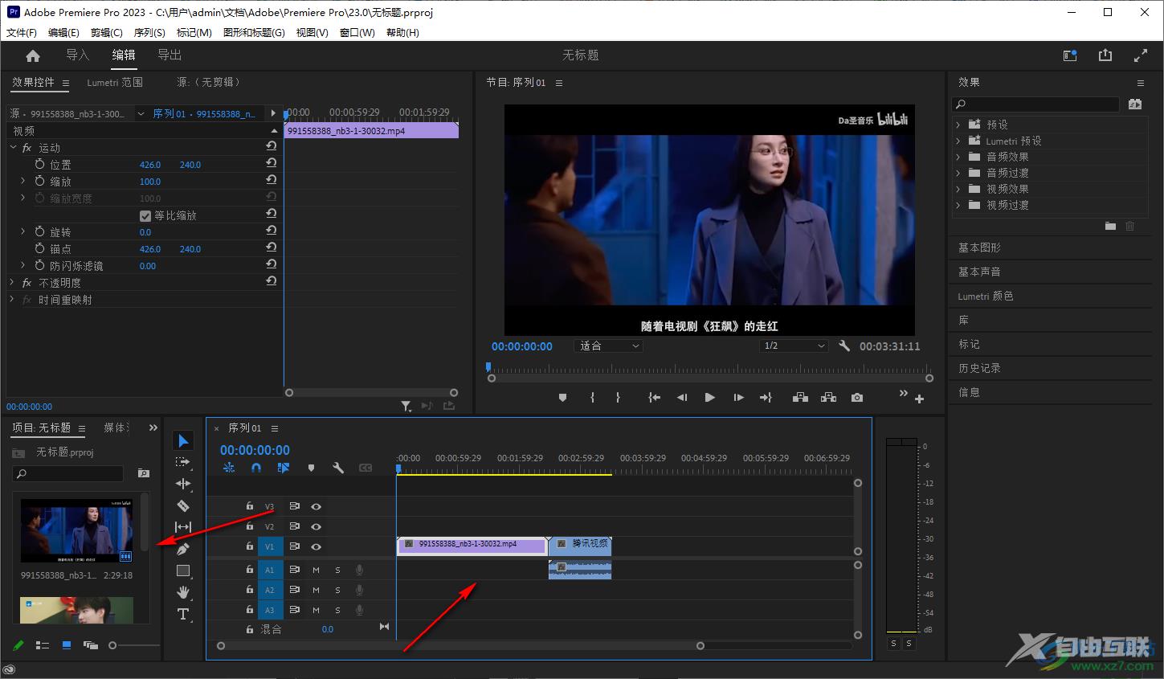Mark In point in Program Monitor
This screenshot has width=1164, height=679.
[x=592, y=397]
